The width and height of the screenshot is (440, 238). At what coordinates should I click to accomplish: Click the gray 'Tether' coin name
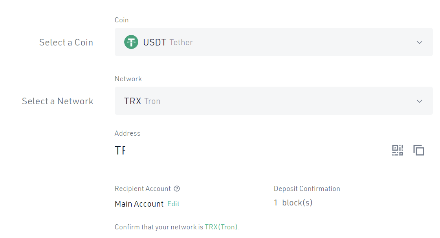coord(181,42)
